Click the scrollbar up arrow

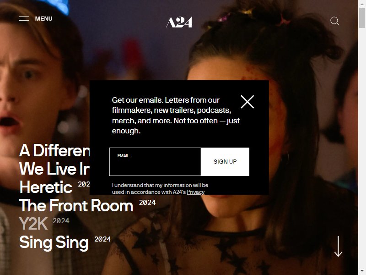tap(362, 3)
